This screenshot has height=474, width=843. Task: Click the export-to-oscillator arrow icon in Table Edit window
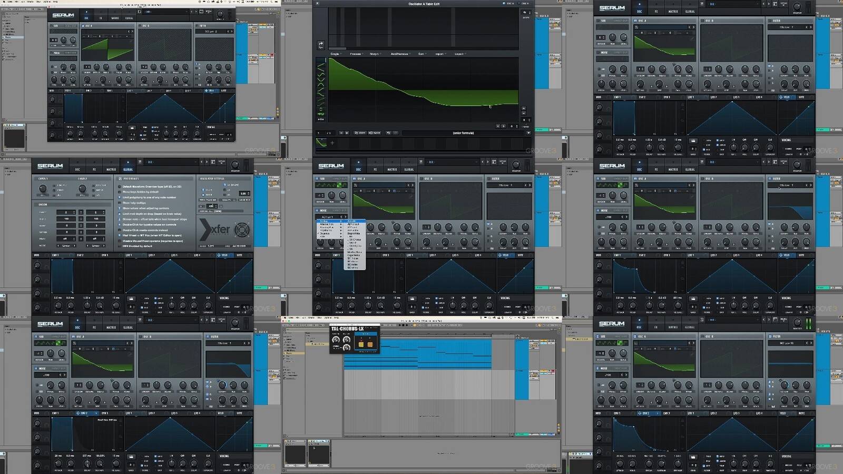321,45
